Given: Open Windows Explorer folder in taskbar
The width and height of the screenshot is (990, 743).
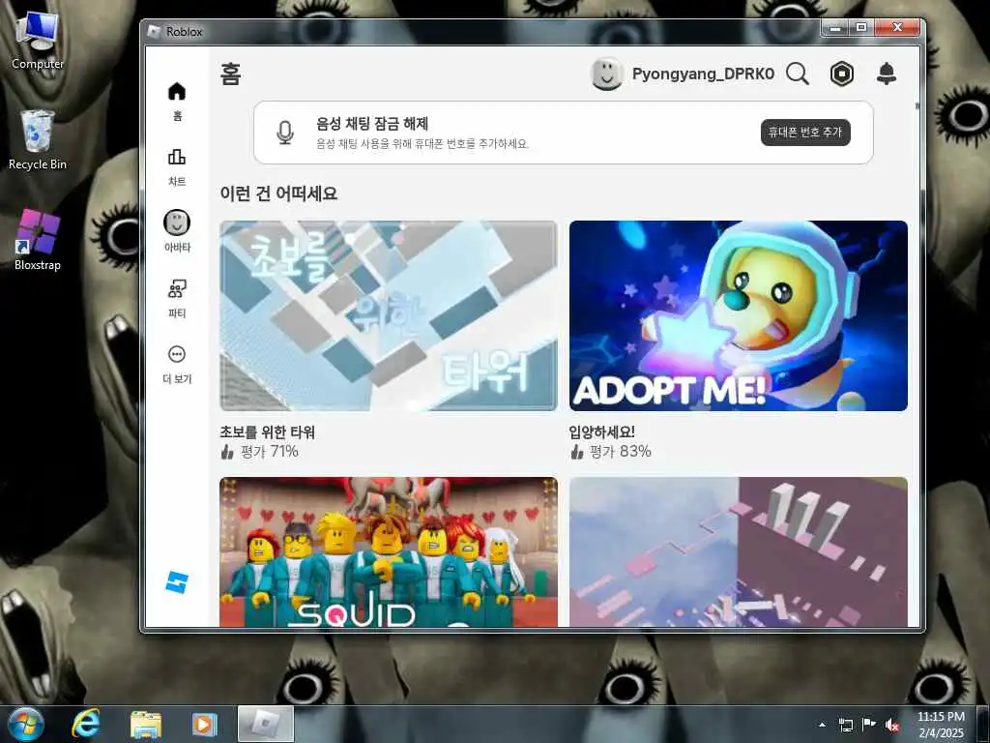Looking at the screenshot, I should pos(145,724).
